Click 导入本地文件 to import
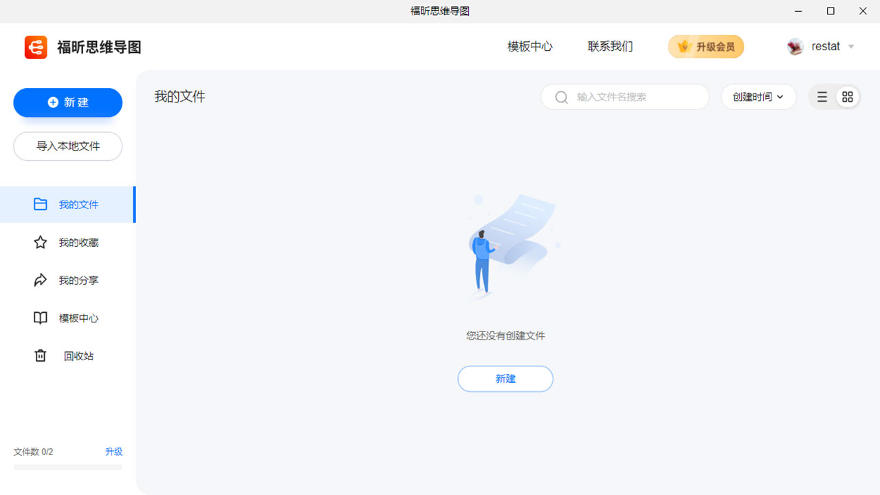This screenshot has height=495, width=880. [x=67, y=146]
